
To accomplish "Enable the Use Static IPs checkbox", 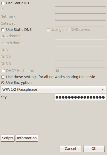I will (3, 3).
